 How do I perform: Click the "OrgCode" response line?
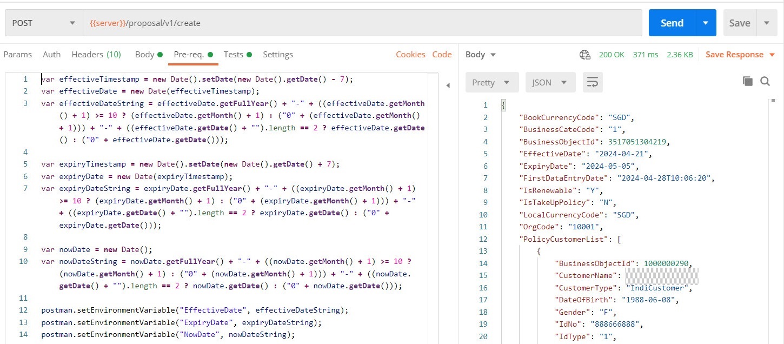(561, 227)
